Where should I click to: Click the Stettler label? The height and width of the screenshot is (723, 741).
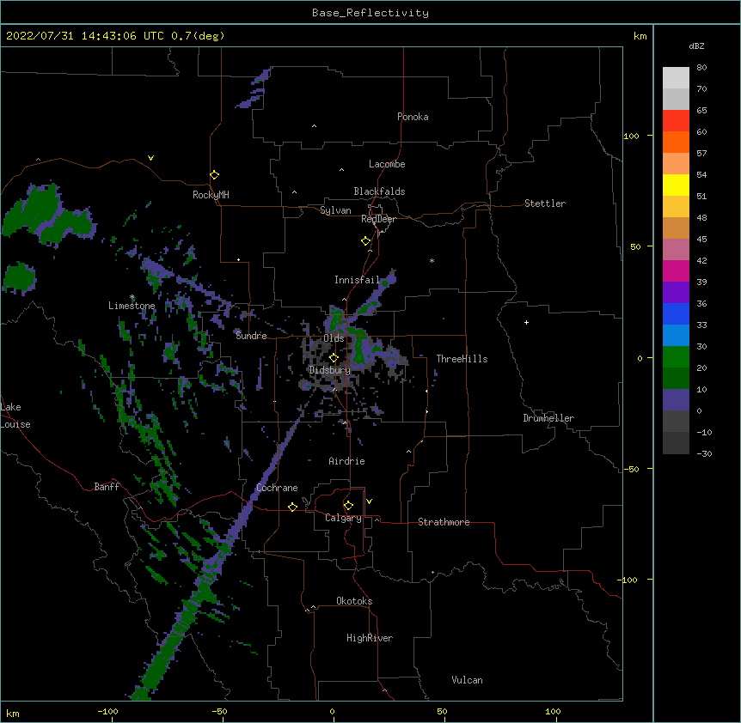pos(545,204)
